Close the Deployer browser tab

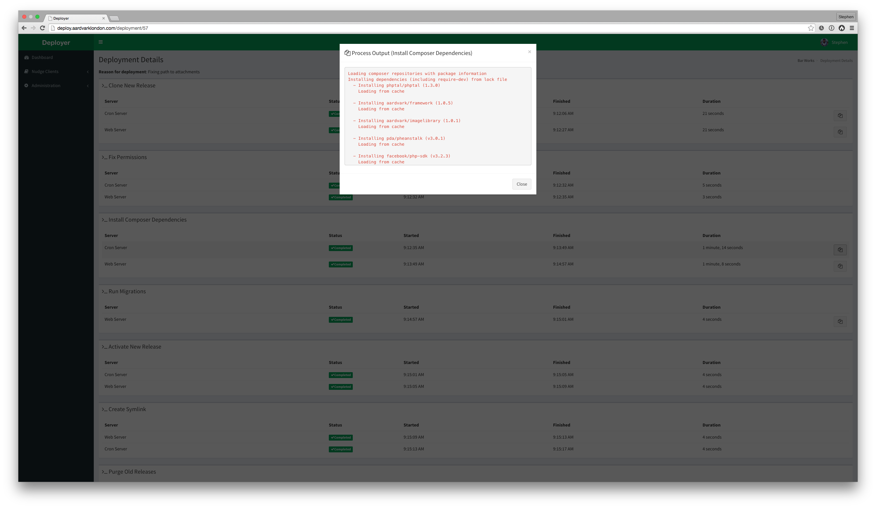[103, 18]
